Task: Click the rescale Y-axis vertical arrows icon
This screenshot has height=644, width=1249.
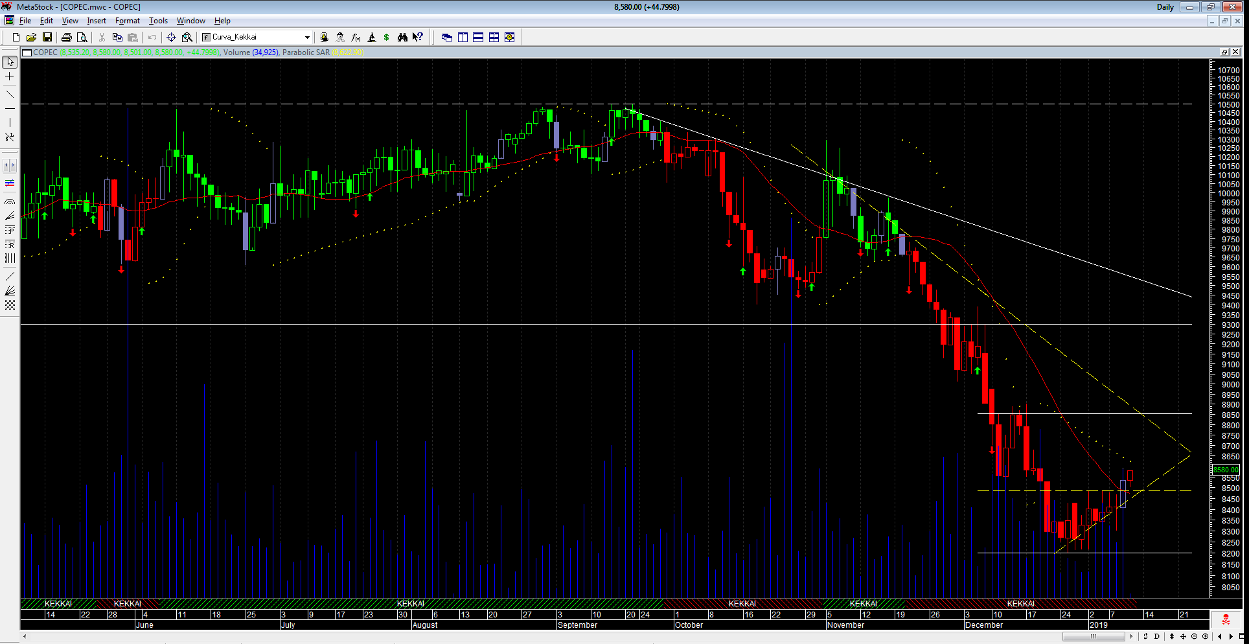Action: pos(1171,637)
